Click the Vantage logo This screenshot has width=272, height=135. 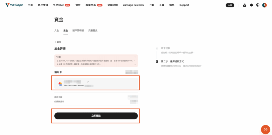pyautogui.click(x=14, y=5)
